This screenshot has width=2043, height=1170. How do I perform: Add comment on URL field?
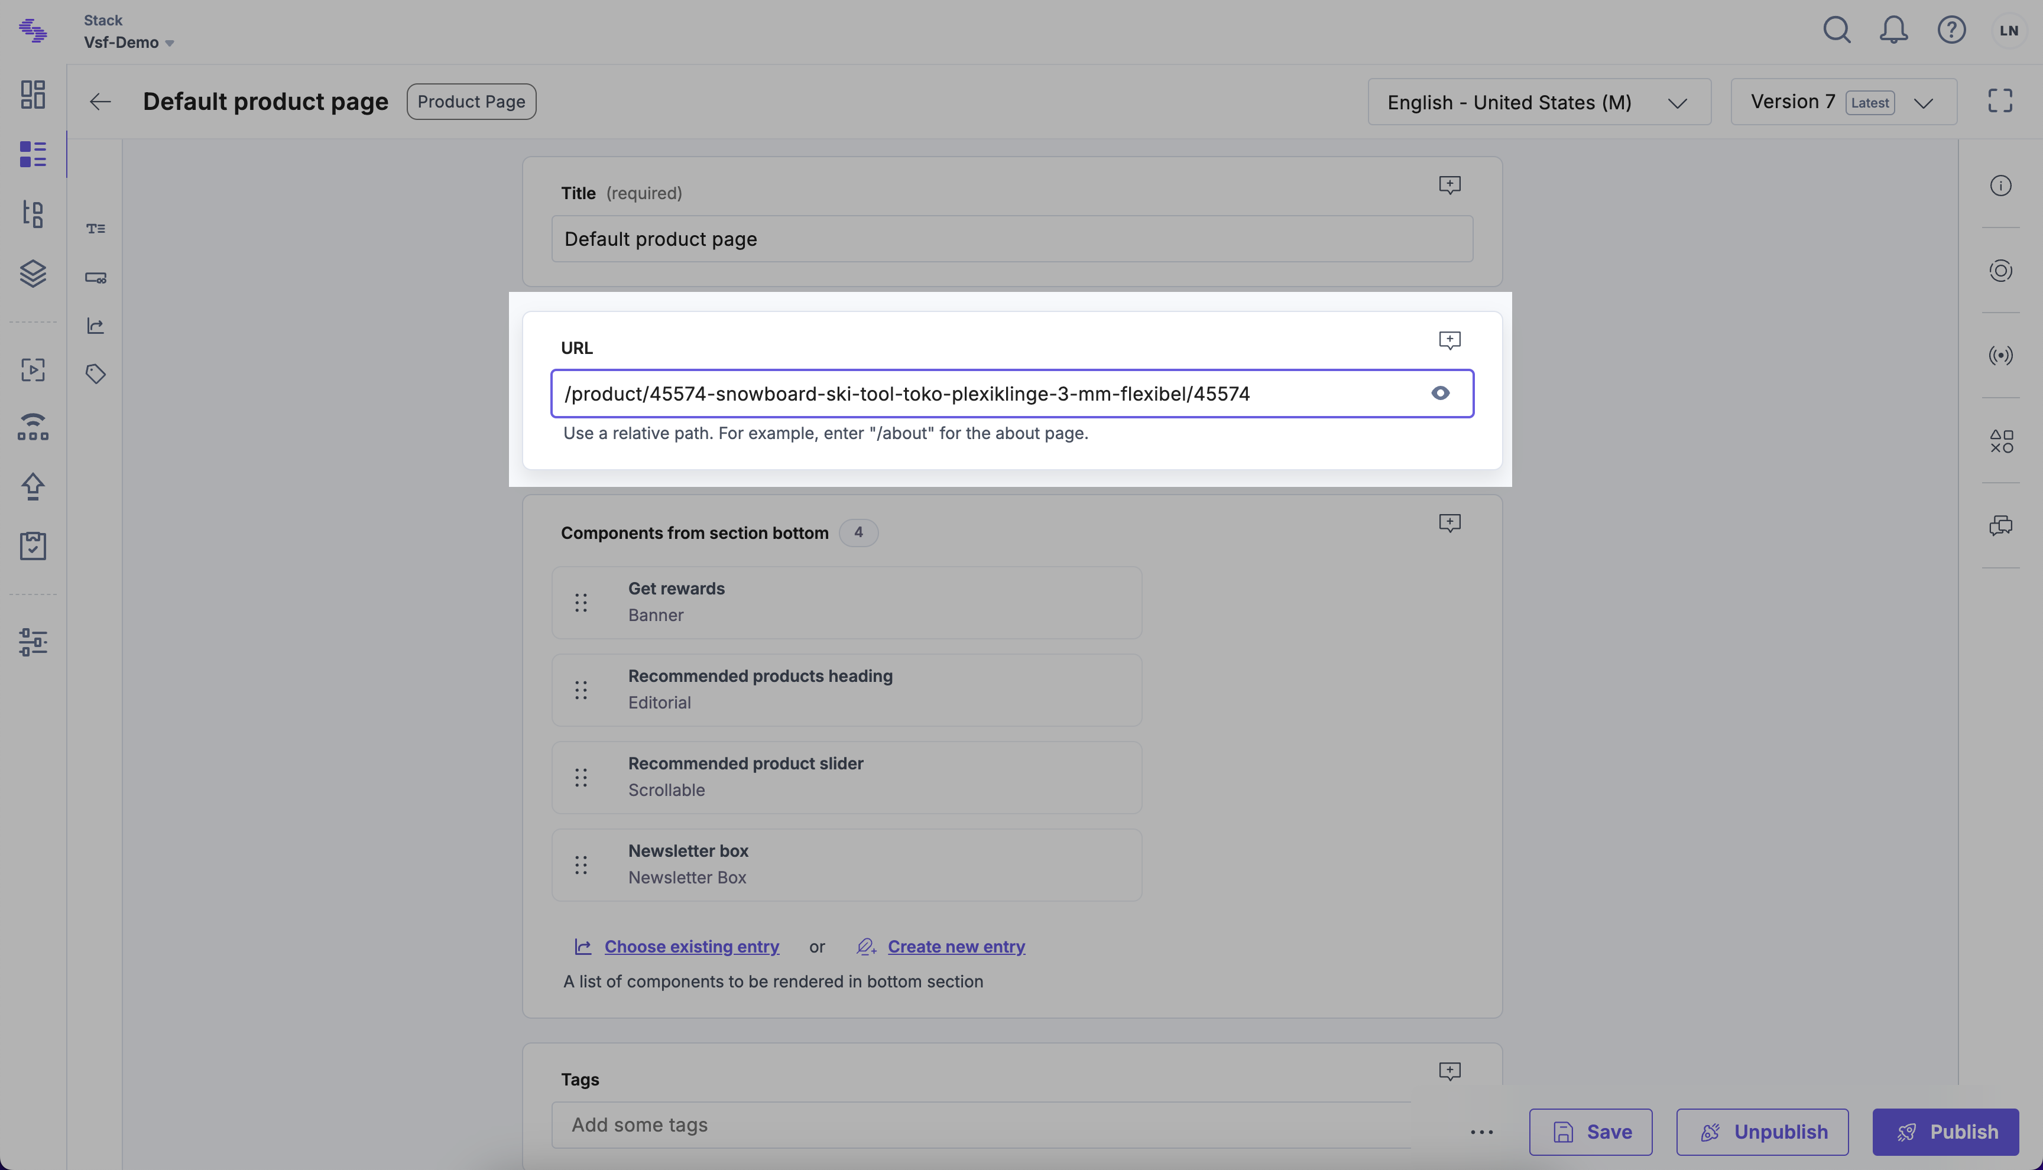click(1449, 341)
